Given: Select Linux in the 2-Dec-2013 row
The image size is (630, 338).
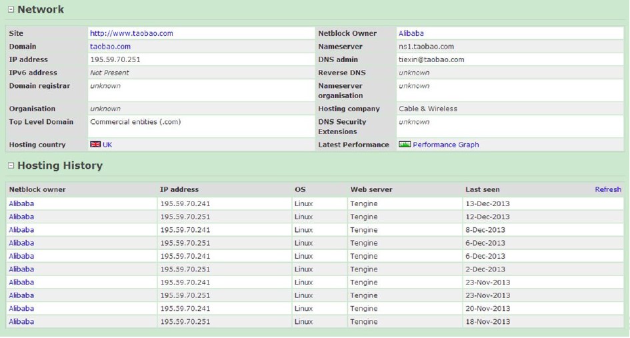Looking at the screenshot, I should [303, 269].
